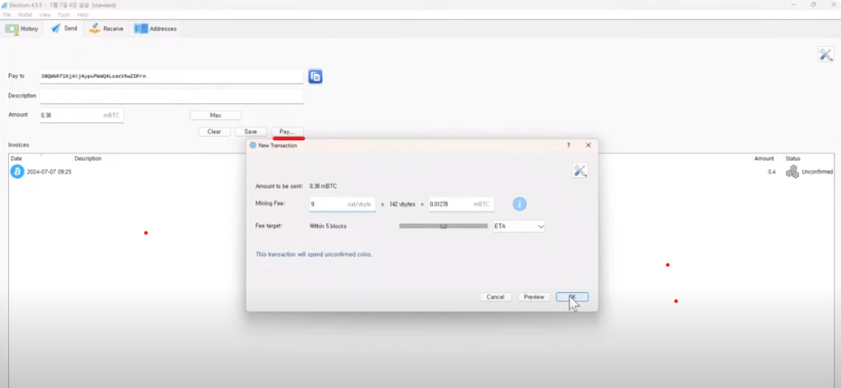Open the Wallet menu
The width and height of the screenshot is (841, 388).
(25, 15)
